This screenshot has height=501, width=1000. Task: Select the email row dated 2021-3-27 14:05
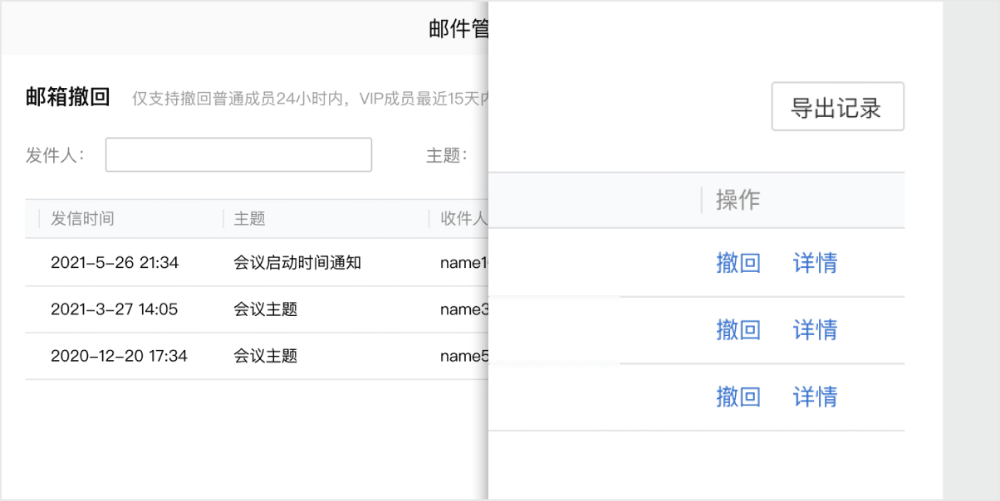(x=249, y=309)
